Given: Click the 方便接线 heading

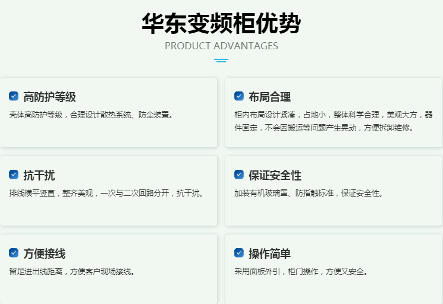Looking at the screenshot, I should [x=45, y=254].
